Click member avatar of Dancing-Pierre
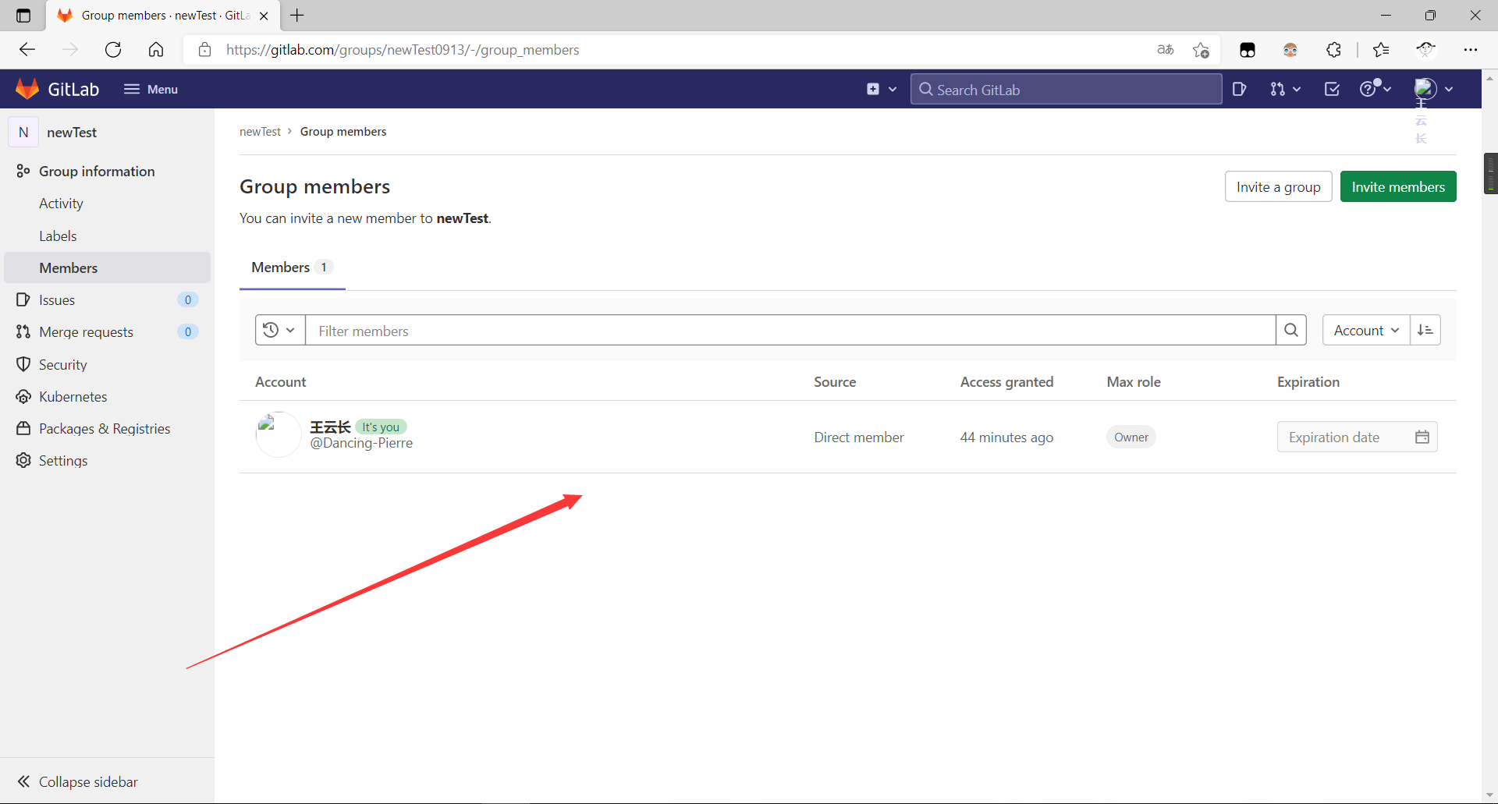 click(x=279, y=435)
